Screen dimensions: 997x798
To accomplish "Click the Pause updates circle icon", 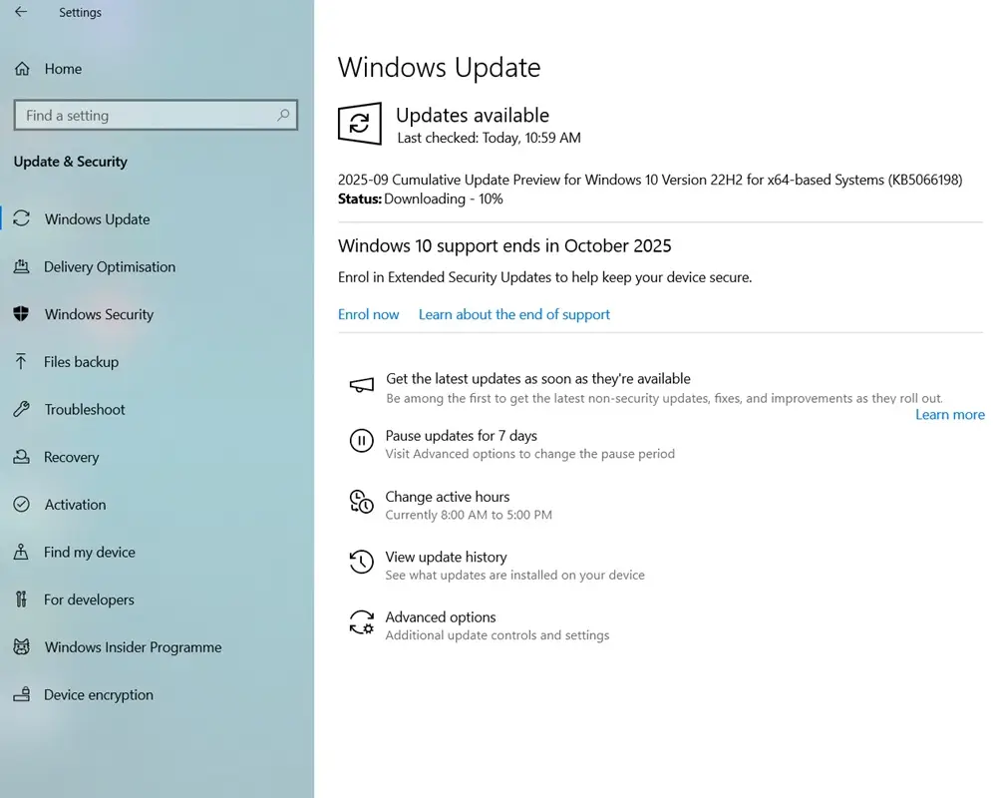I will click(x=360, y=440).
